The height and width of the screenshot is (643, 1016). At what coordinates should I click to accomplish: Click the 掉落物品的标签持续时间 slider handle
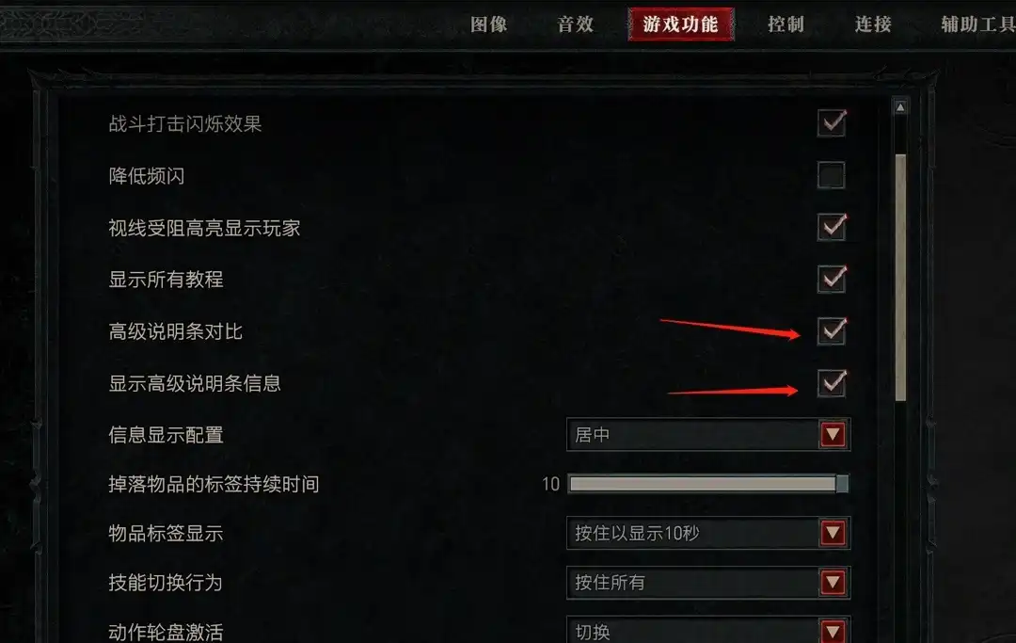[842, 484]
